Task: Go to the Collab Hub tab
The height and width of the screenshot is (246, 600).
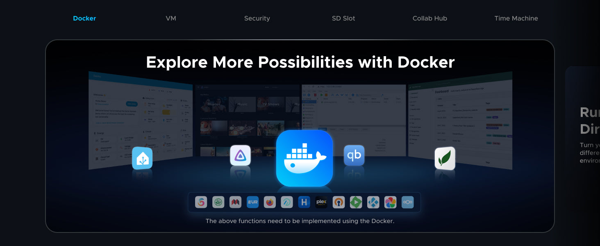Action: (430, 18)
